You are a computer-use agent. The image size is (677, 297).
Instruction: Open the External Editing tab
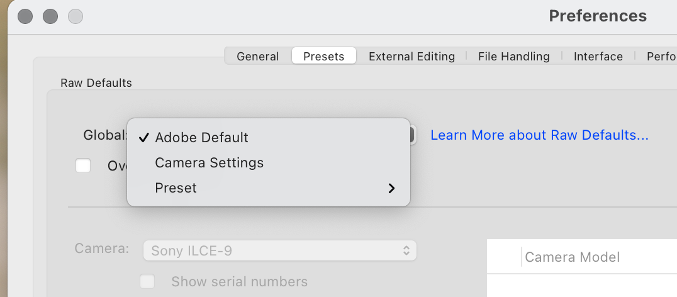(411, 57)
